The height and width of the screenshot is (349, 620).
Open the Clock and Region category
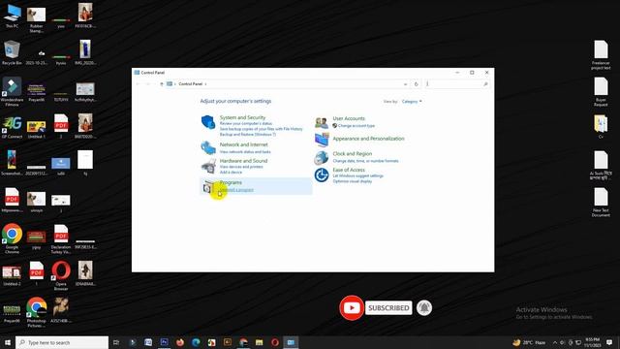point(353,153)
